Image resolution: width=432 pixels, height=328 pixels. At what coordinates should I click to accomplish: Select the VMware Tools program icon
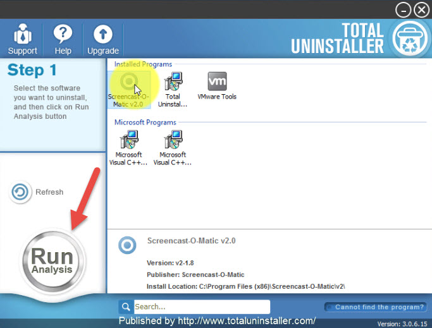tap(217, 86)
